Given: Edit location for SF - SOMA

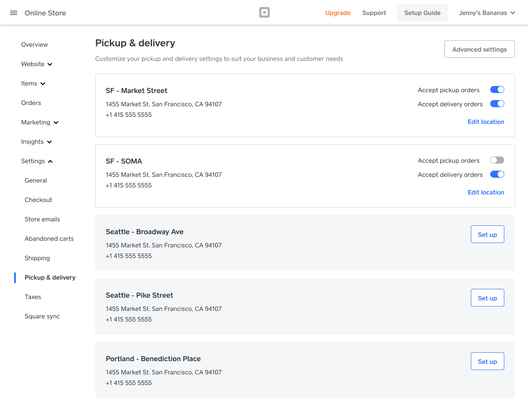Looking at the screenshot, I should [486, 192].
